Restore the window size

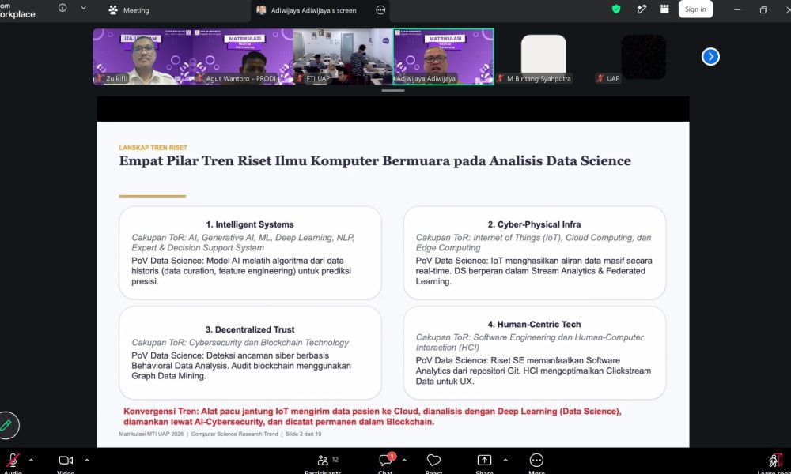click(x=763, y=9)
